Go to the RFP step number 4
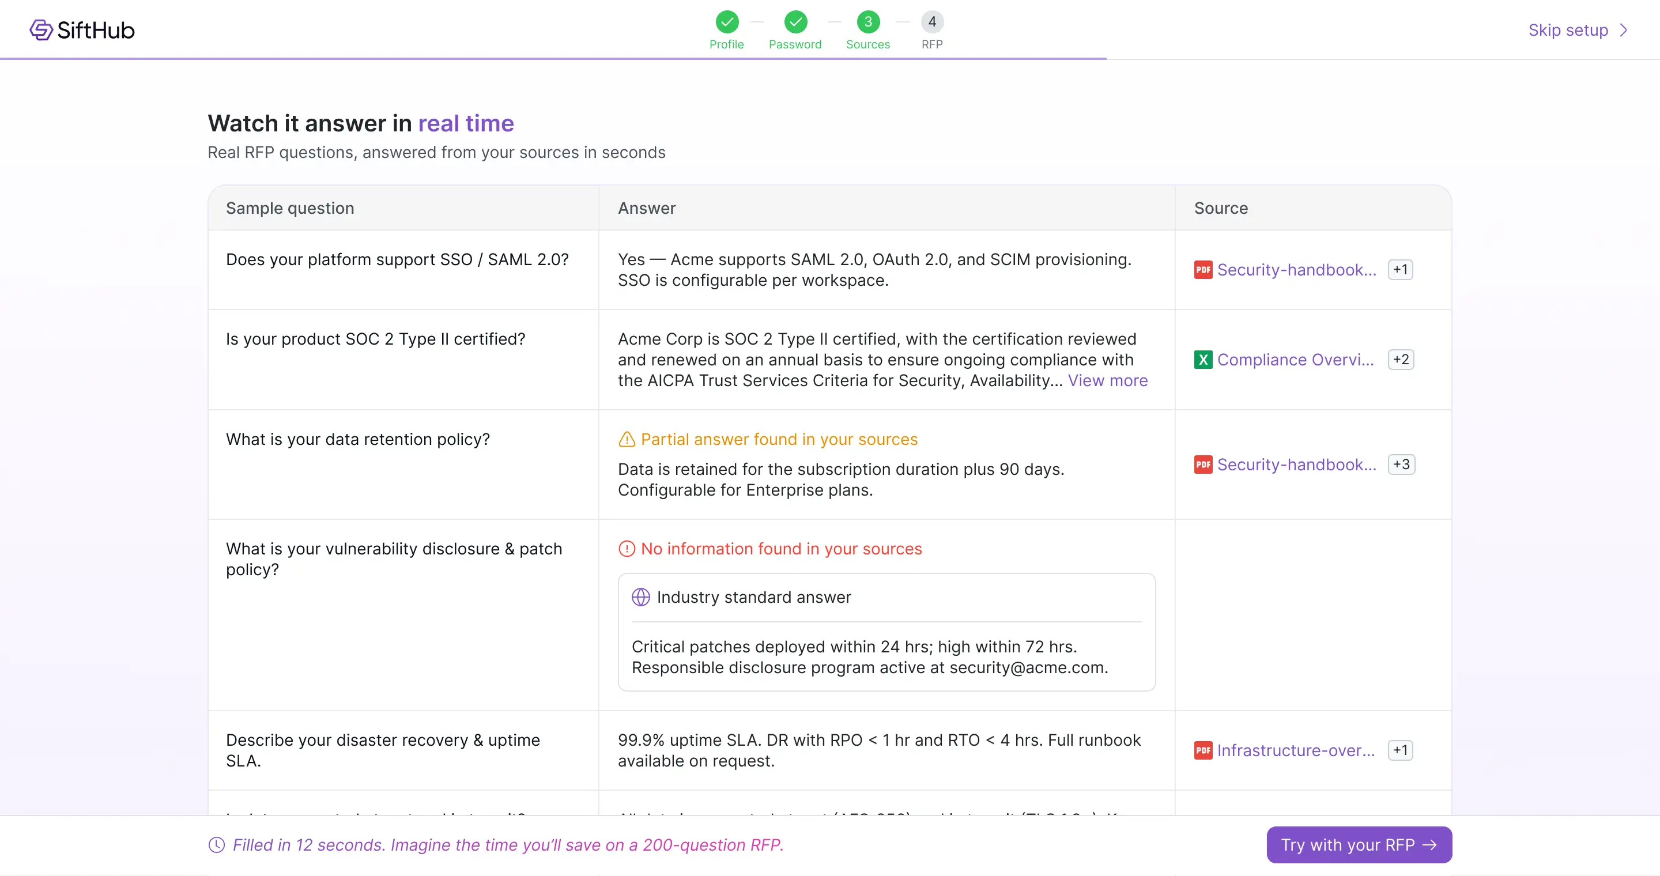 [x=932, y=22]
